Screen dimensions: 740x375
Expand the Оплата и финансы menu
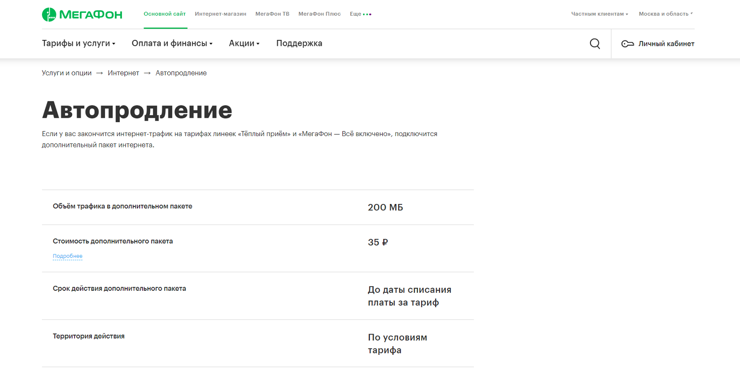coord(172,43)
